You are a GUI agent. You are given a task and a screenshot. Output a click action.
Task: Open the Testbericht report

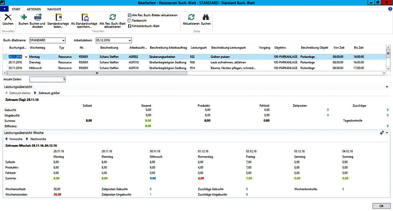pos(140,21)
